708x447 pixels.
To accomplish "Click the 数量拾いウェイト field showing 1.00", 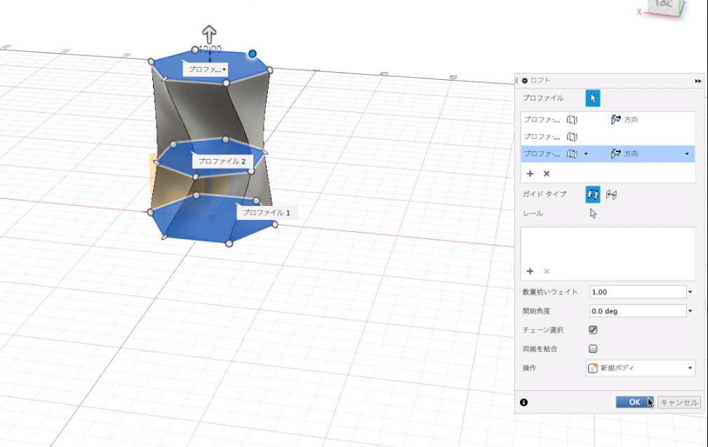I will pos(638,292).
